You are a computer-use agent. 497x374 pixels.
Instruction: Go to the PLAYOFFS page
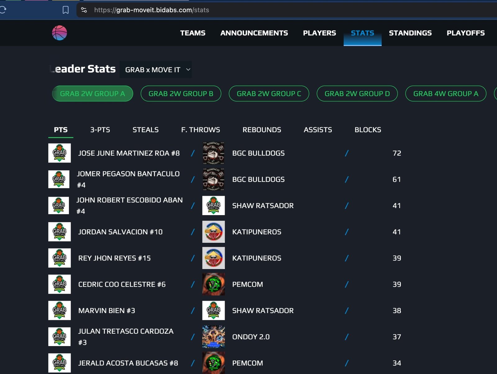465,33
